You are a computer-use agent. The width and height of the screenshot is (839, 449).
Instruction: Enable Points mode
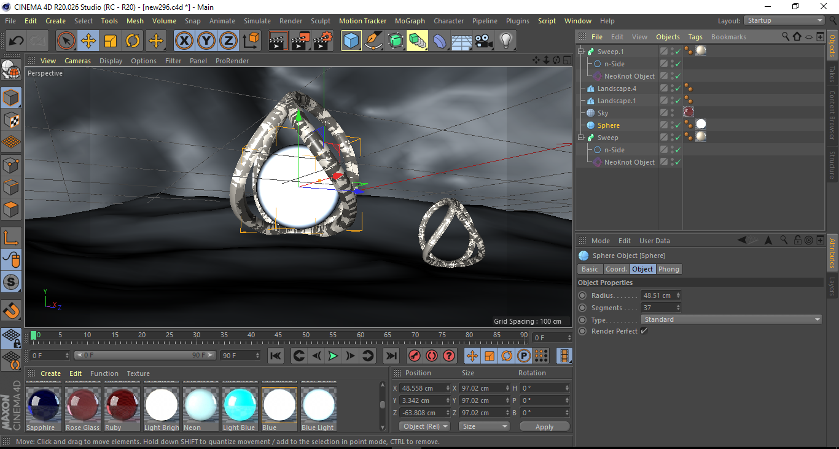tap(11, 165)
